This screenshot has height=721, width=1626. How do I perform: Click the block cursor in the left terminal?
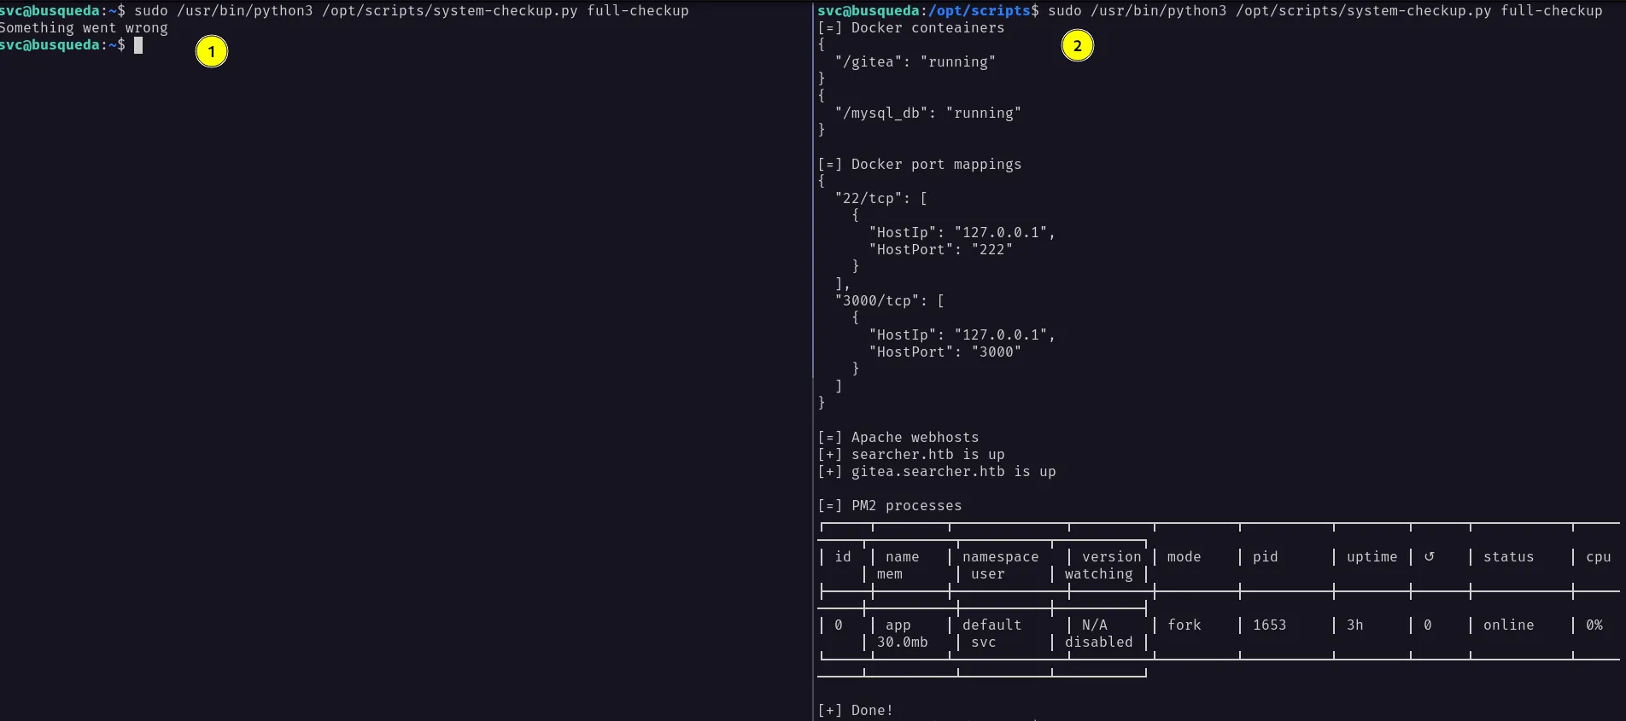[138, 45]
